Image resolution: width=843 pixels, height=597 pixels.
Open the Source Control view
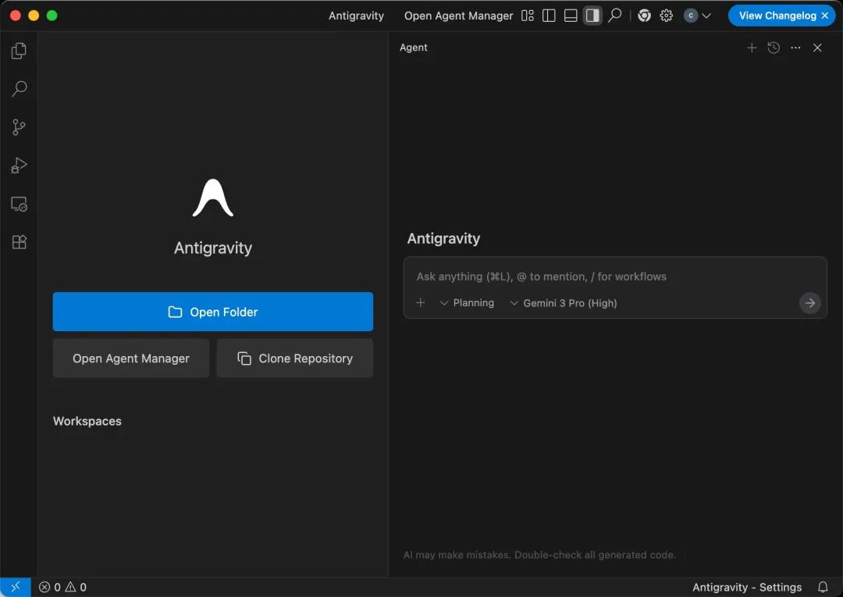point(19,127)
